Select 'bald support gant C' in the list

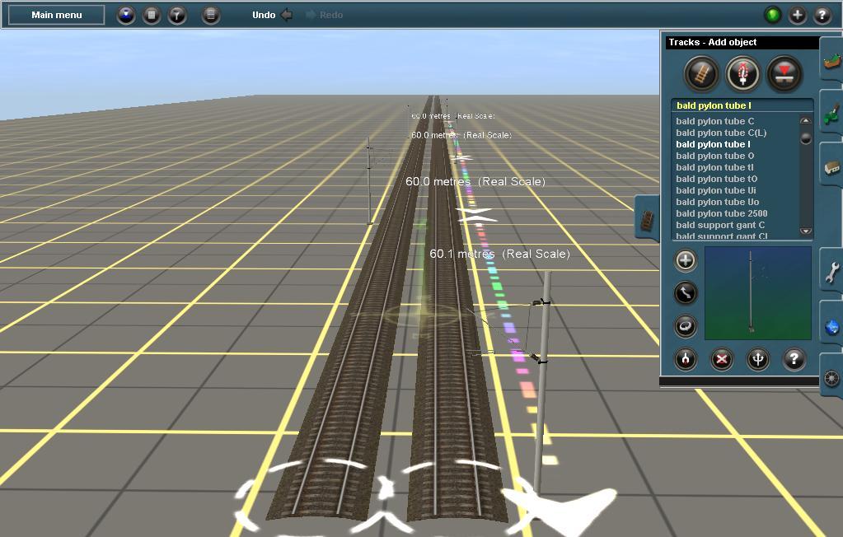click(720, 225)
